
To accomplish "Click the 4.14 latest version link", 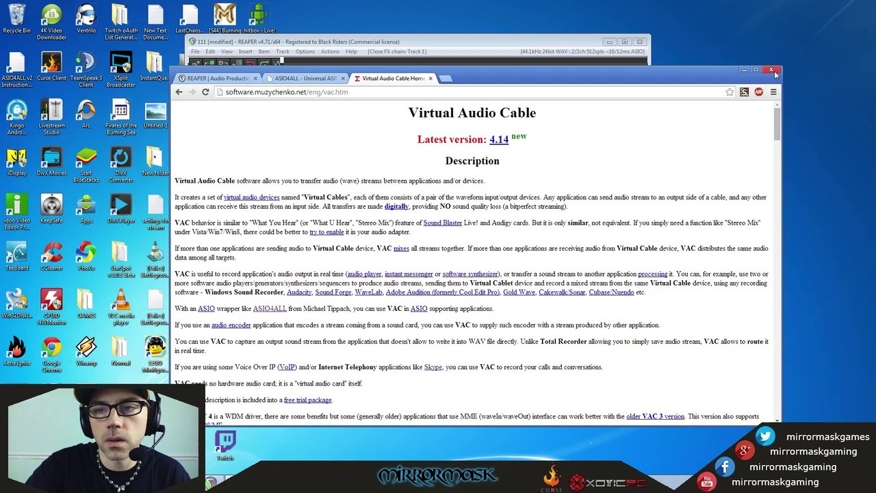I will pos(499,140).
